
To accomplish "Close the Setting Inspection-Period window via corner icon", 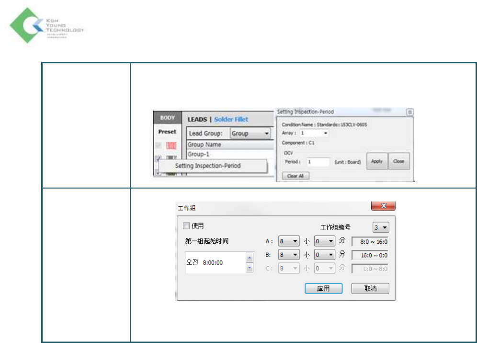I will (x=410, y=112).
